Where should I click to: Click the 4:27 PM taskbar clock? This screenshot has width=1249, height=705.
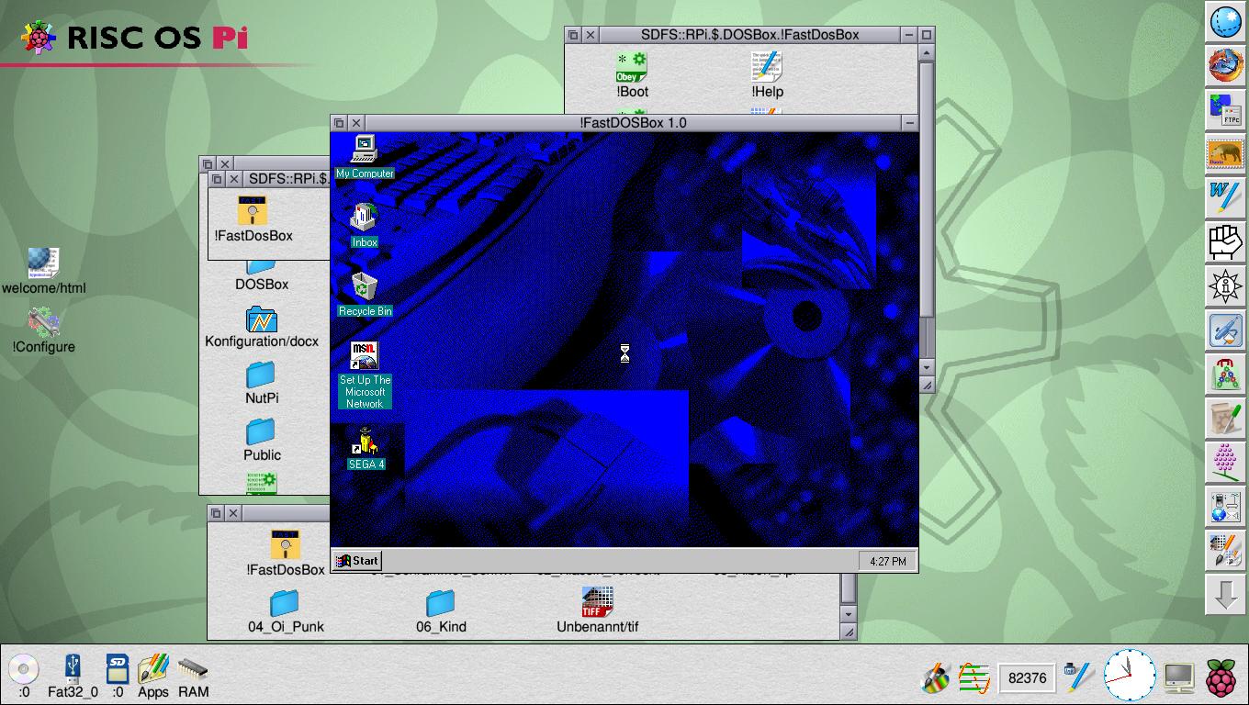coord(886,561)
